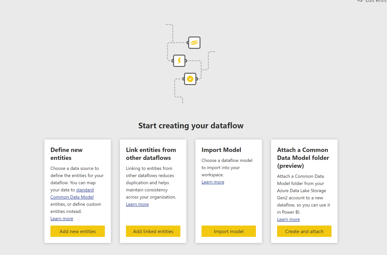Viewport: 387px width, 255px height.
Task: Click Add linked entities
Action: (x=153, y=231)
